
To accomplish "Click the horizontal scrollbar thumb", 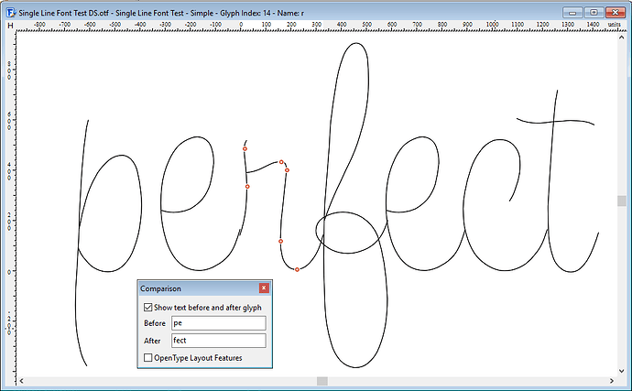I will (321, 380).
